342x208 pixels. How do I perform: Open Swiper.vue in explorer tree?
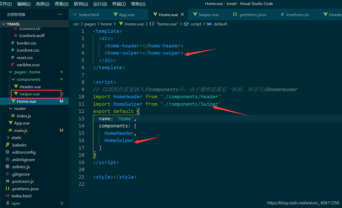tap(29, 94)
